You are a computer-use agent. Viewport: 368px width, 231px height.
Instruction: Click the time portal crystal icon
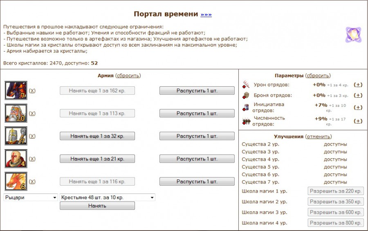pyautogui.click(x=353, y=35)
